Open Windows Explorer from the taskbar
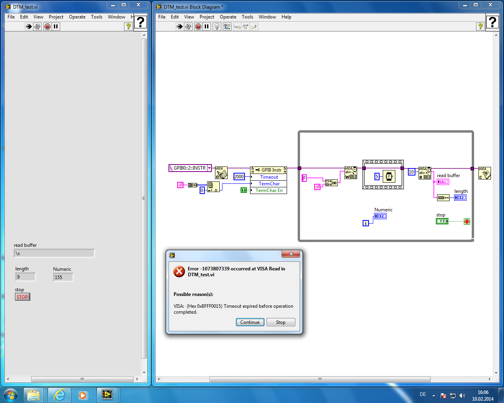The height and width of the screenshot is (403, 504). [34, 395]
